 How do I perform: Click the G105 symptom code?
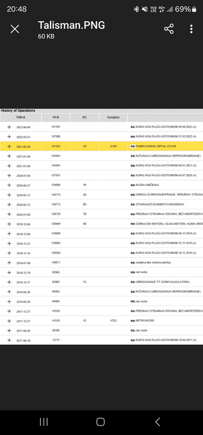pos(113,146)
